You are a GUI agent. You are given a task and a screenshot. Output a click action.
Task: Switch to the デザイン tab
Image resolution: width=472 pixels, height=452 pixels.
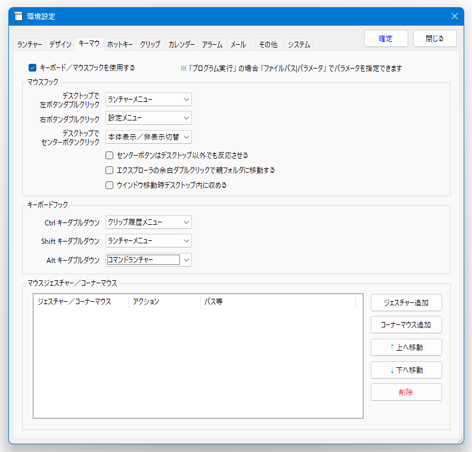[61, 45]
